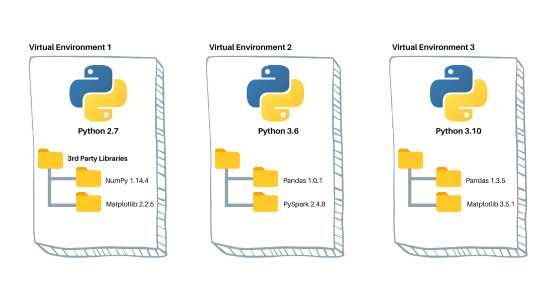Screen dimensions: 557x286
Task: Click the Virtual Environment 1 title
Action: click(x=70, y=47)
